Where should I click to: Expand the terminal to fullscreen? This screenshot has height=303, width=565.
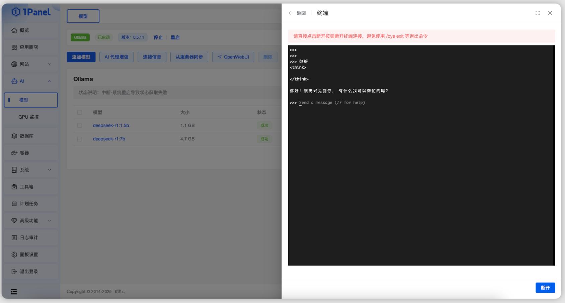(x=538, y=13)
